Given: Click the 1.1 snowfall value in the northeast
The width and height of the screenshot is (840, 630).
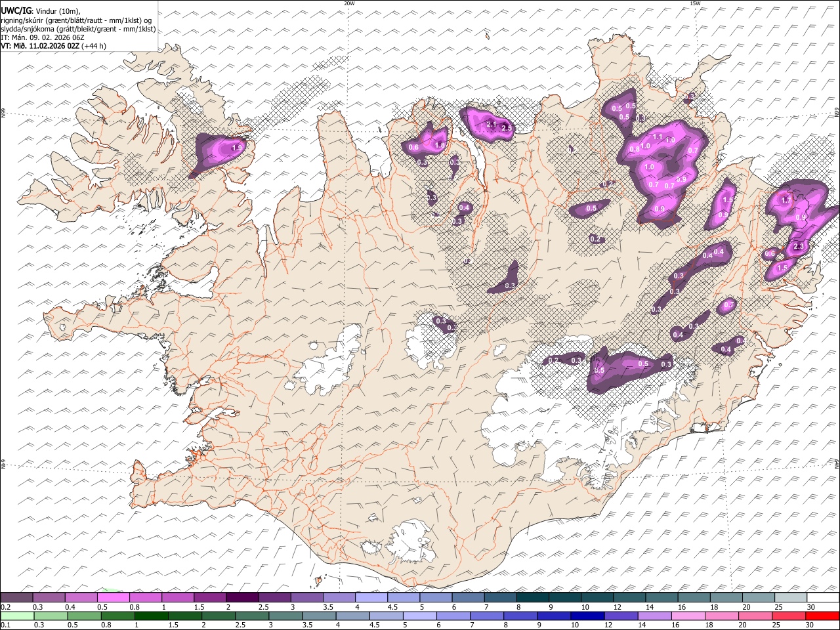Looking at the screenshot, I should pos(658,136).
